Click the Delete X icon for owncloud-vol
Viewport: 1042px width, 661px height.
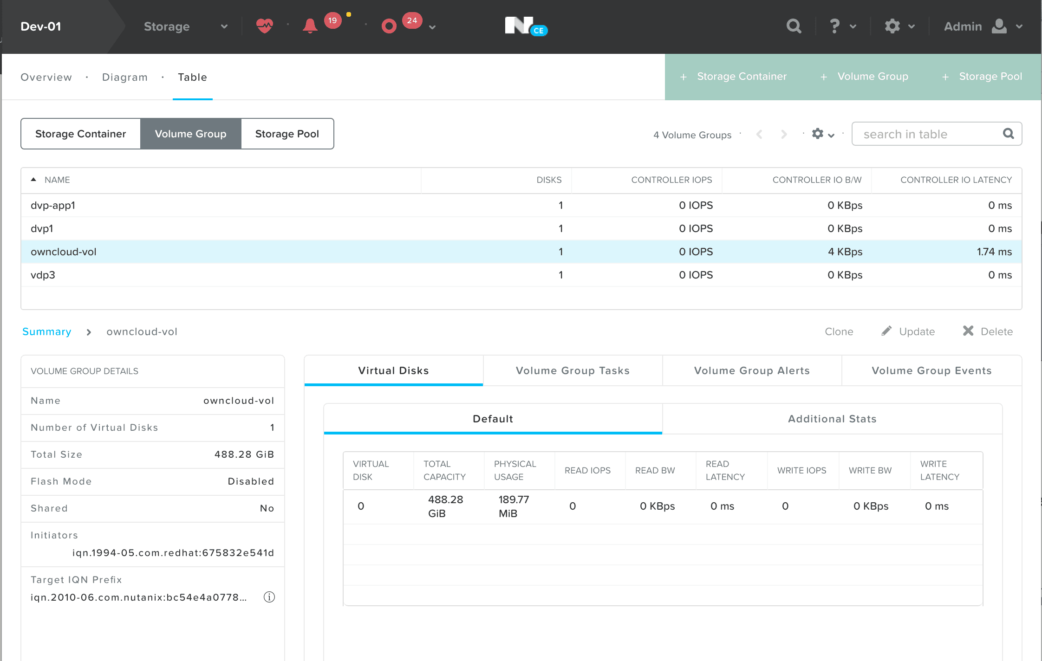[x=968, y=331]
